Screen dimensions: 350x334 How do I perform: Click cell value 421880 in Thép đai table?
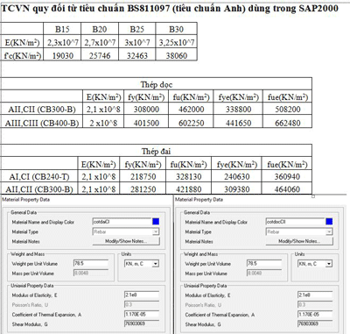[x=188, y=189]
